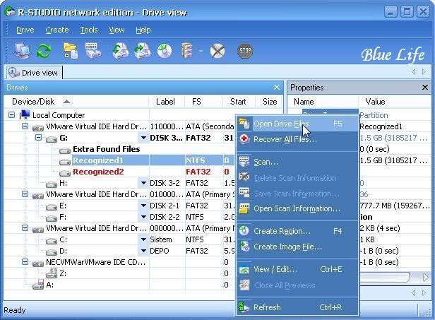The image size is (435, 320).
Task: Collapse the Local Computer tree node
Action: point(11,114)
